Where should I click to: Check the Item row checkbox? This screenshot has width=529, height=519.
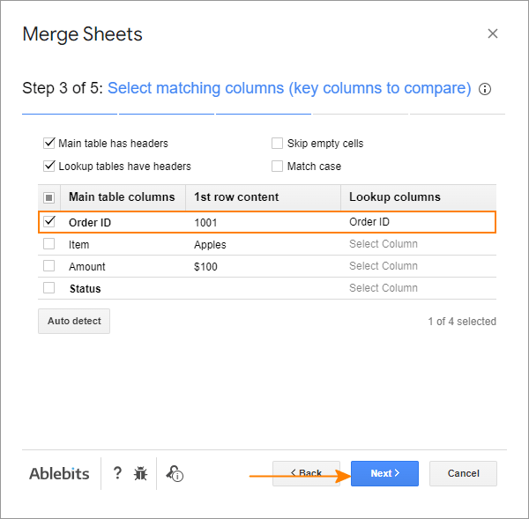point(48,244)
